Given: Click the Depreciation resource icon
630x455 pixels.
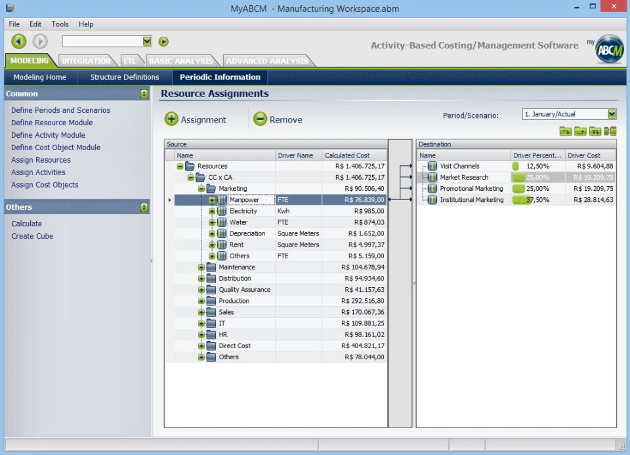Looking at the screenshot, I should click(x=222, y=233).
